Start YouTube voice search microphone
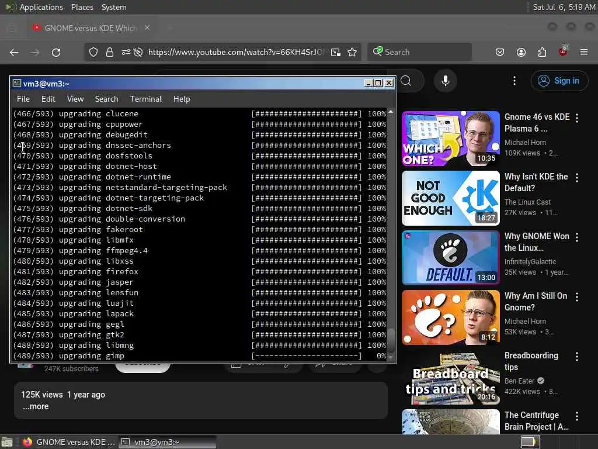 click(x=445, y=81)
